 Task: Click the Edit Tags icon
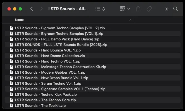149,9
